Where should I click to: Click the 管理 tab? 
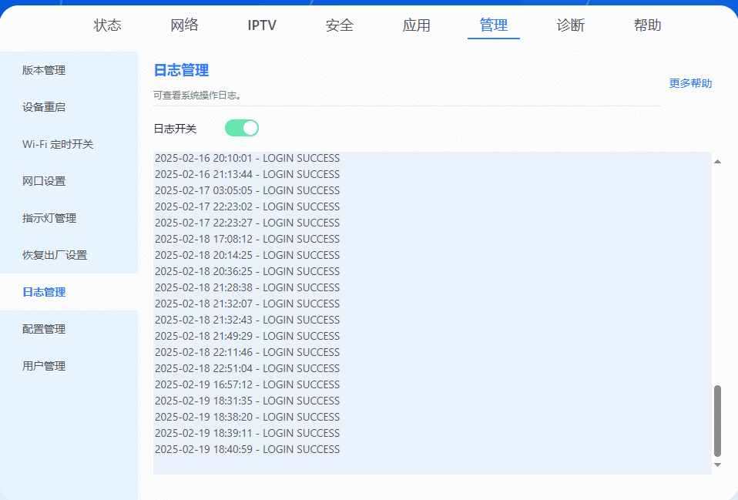pos(494,25)
